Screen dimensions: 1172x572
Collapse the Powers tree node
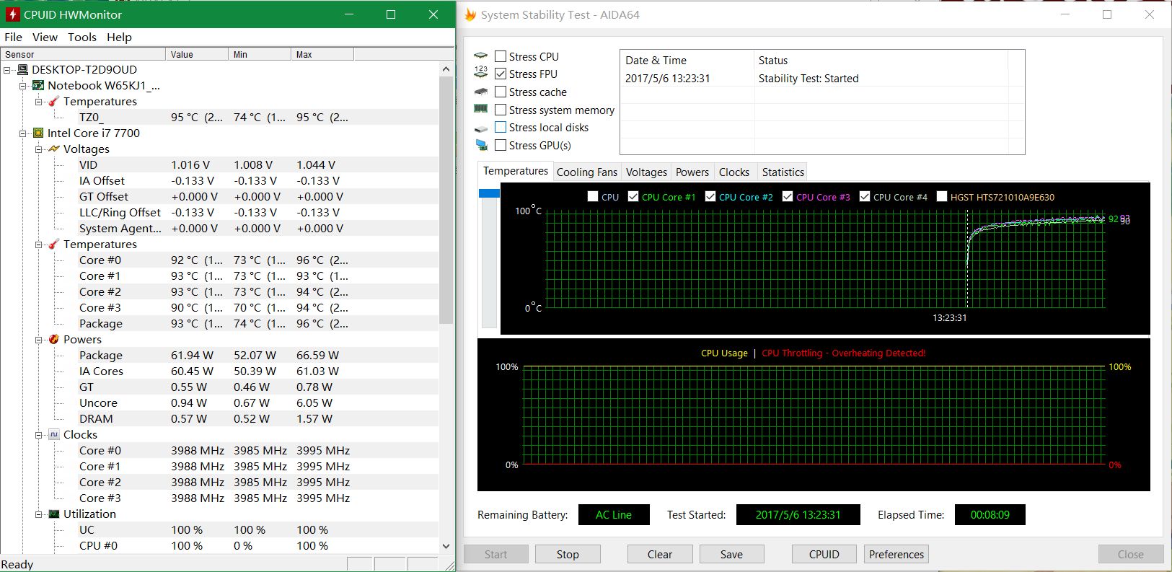[x=39, y=340]
